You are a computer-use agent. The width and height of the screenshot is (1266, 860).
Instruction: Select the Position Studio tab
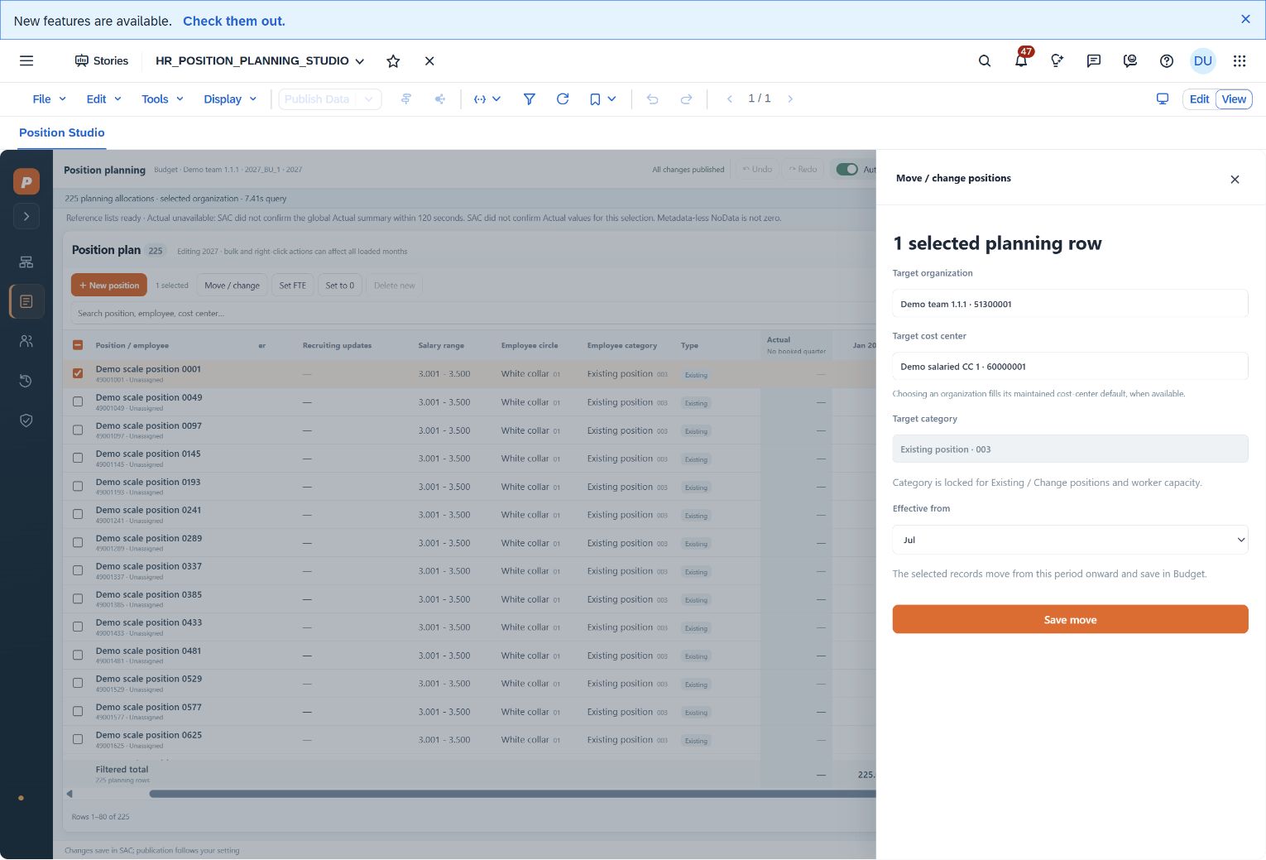(x=62, y=132)
